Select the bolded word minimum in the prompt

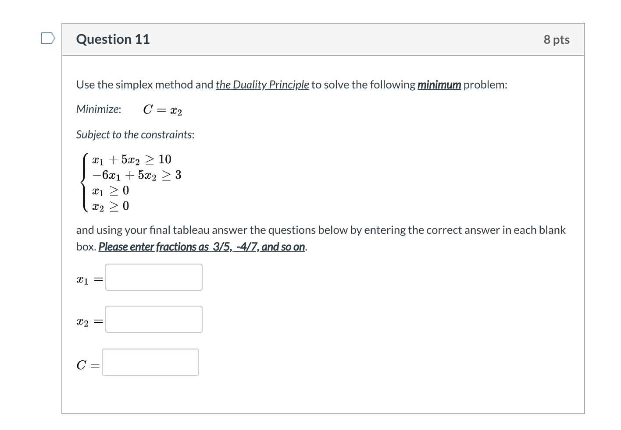439,85
